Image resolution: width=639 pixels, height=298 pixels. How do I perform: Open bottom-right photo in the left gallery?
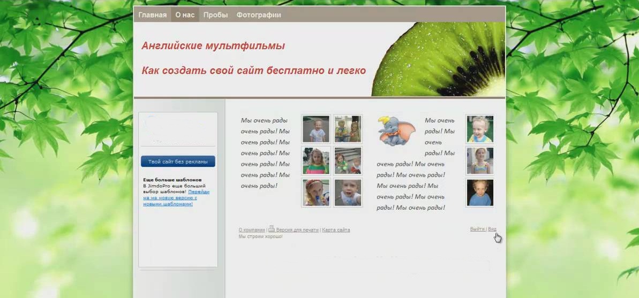(348, 193)
